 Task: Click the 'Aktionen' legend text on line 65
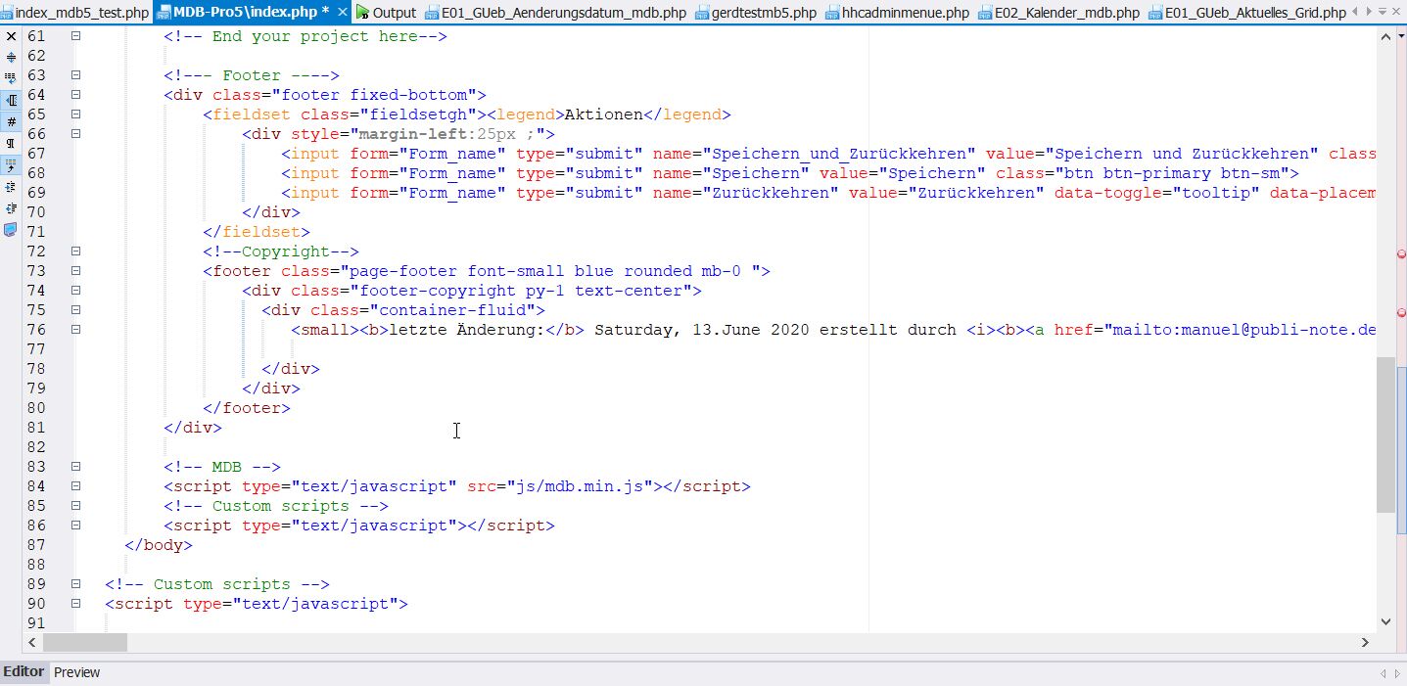[604, 114]
